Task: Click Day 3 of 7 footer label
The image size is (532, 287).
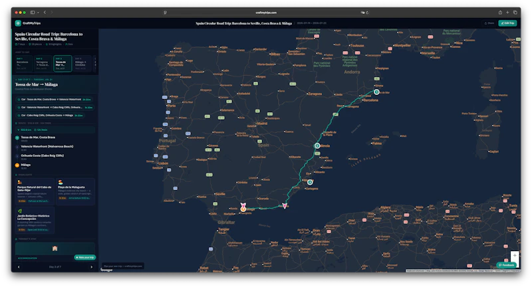Action: click(55, 267)
